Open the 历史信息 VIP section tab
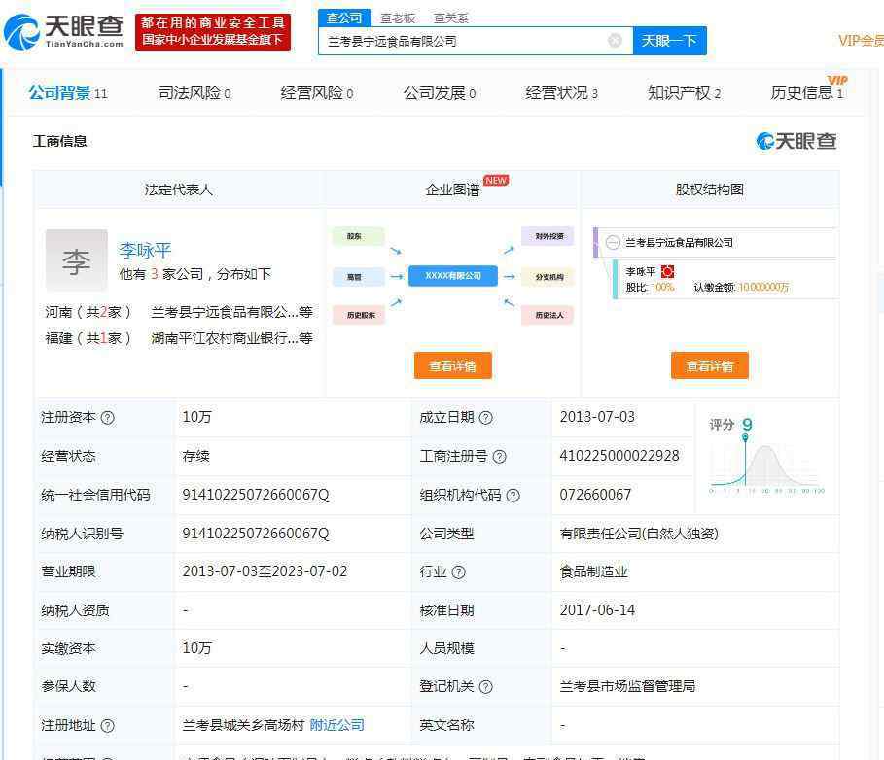884x760 pixels. point(807,91)
